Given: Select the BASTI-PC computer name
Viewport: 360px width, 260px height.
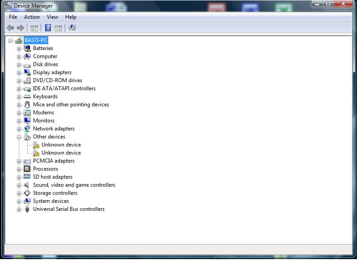Looking at the screenshot, I should coord(36,40).
